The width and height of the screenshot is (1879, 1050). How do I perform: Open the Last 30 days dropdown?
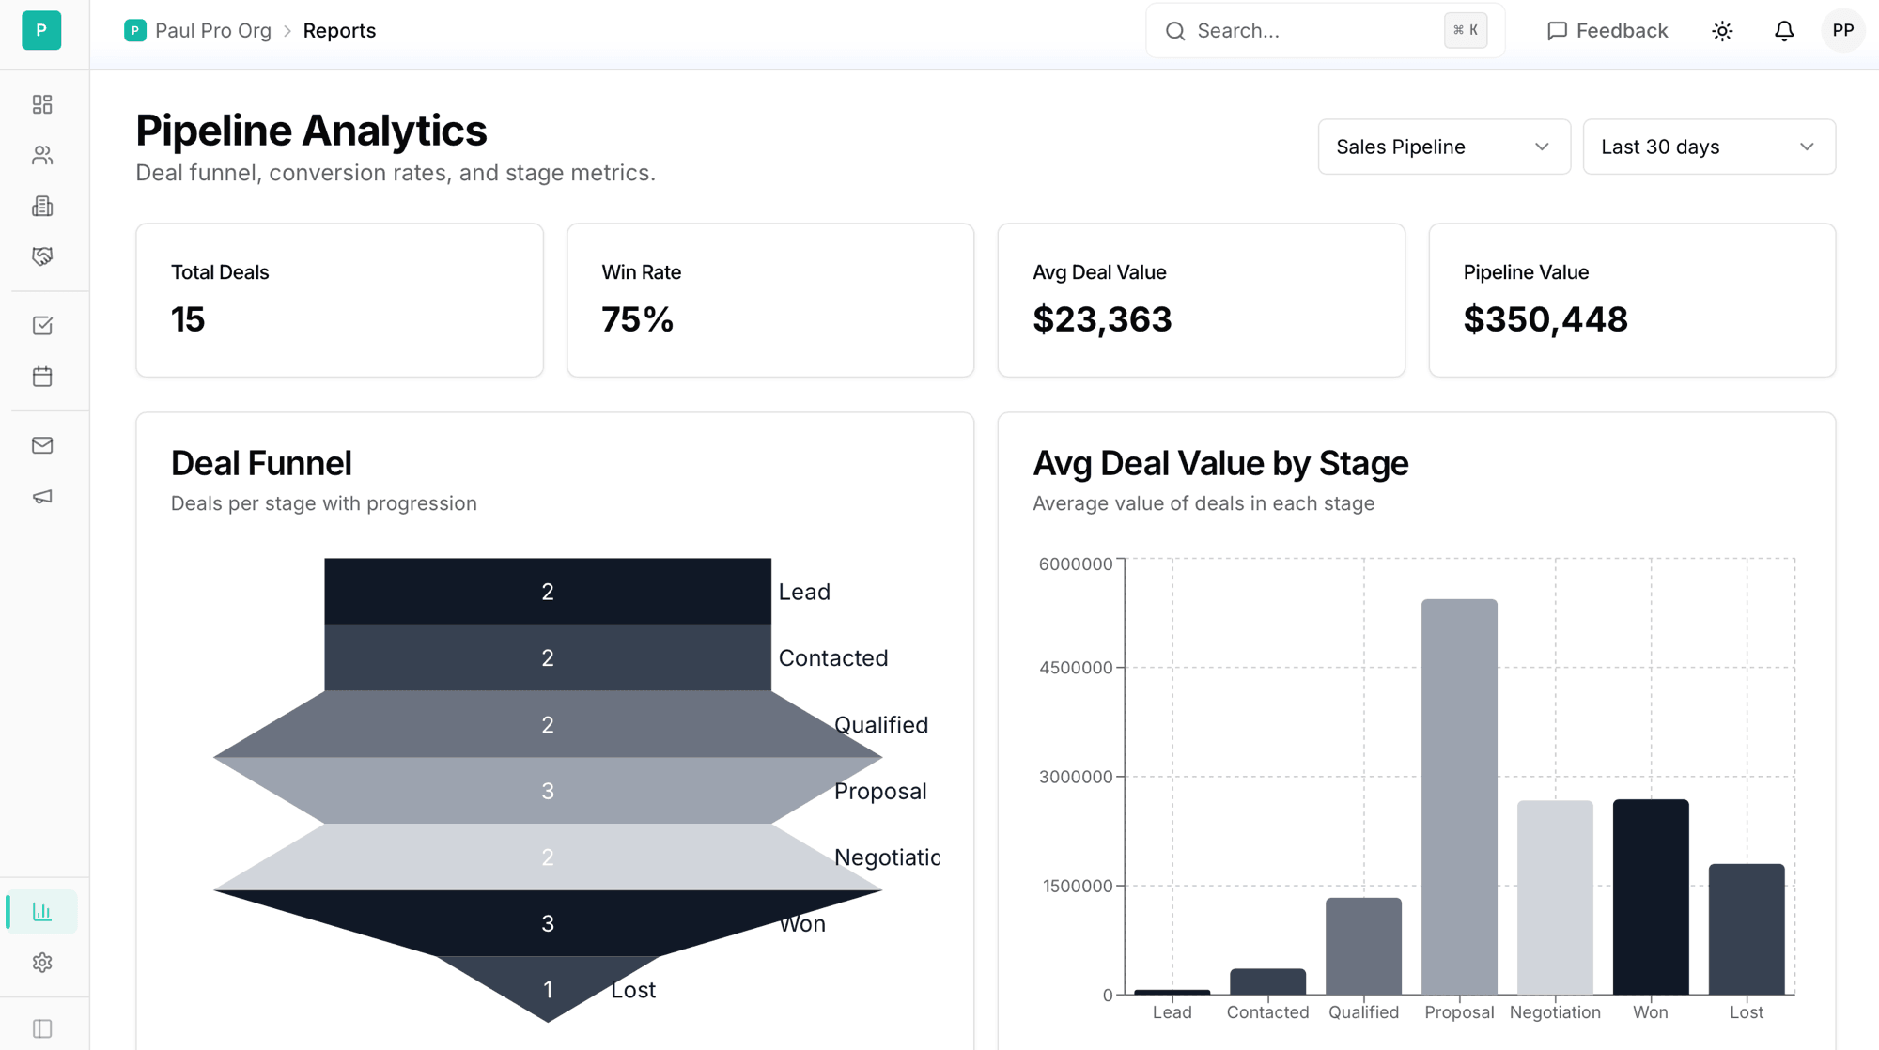1709,147
